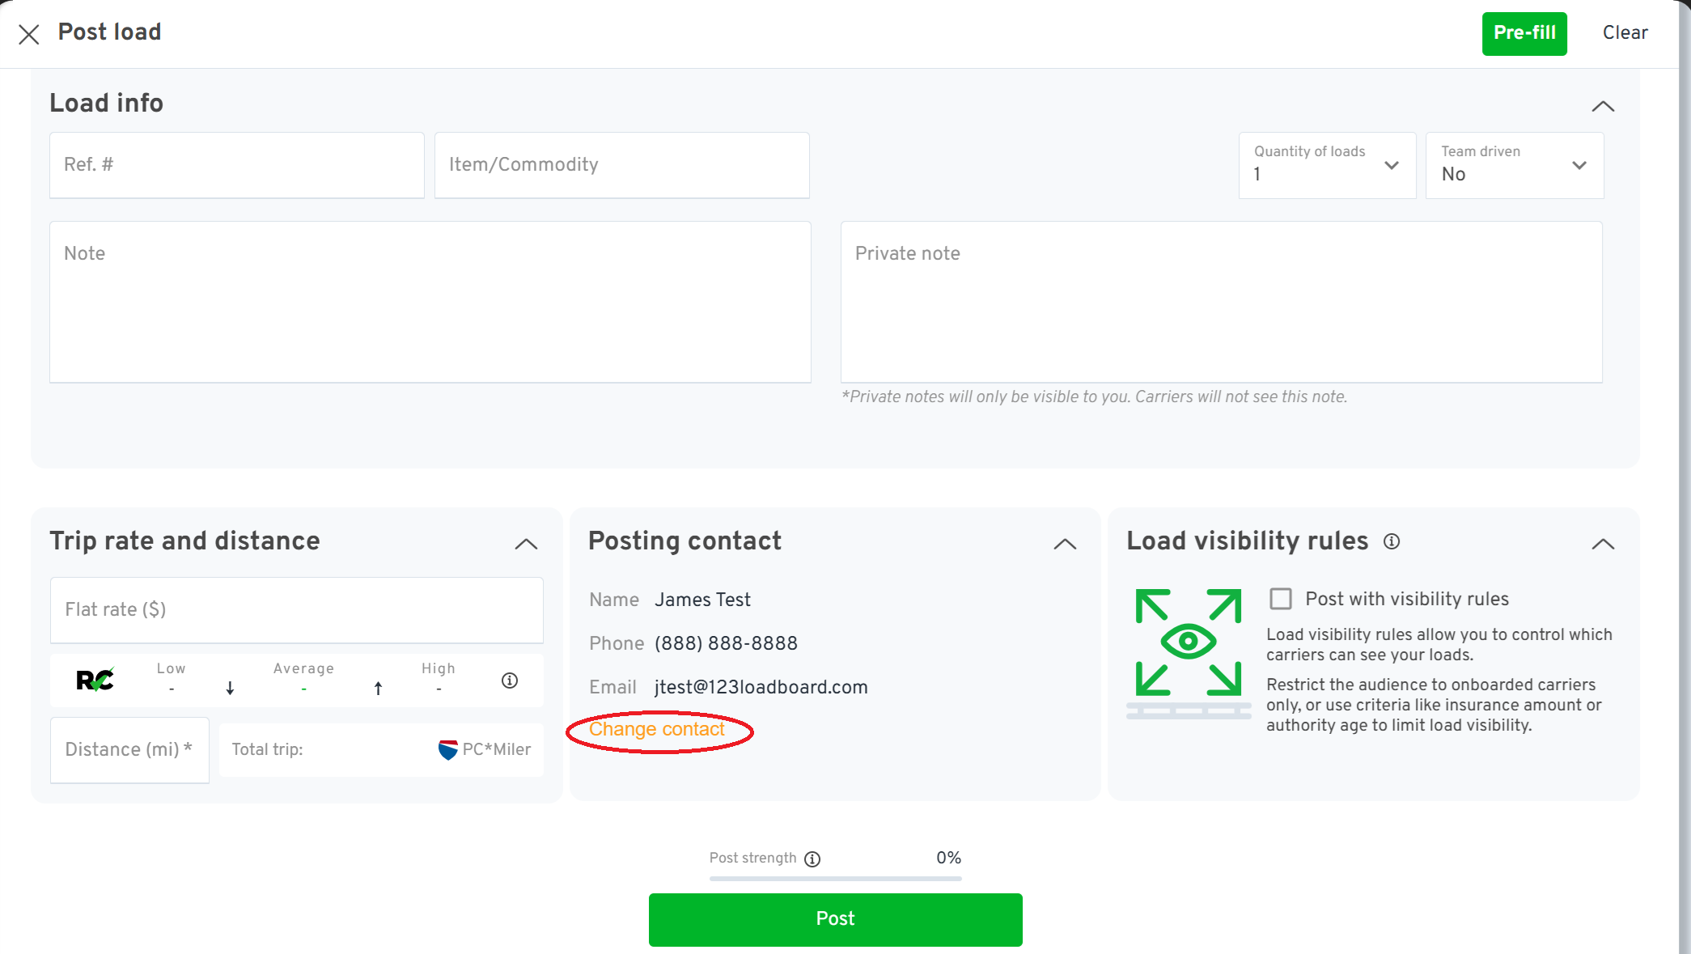Screen dimensions: 1691x954
Task: Collapse the Load info section
Action: pos(1603,106)
